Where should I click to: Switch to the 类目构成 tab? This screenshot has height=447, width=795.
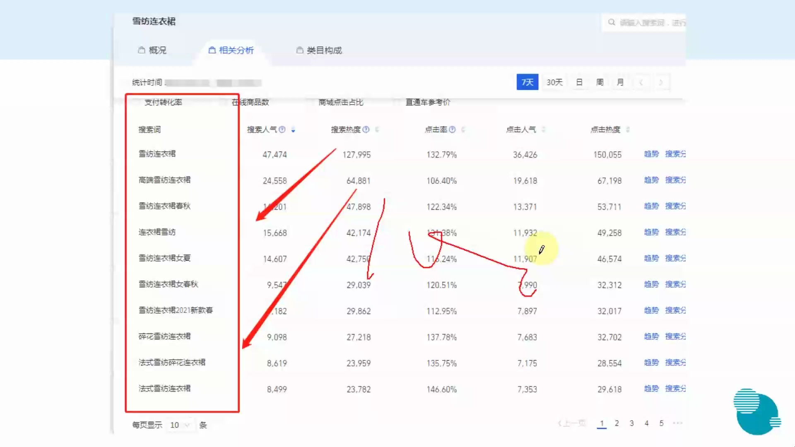[319, 50]
